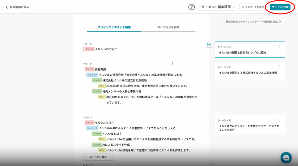
Task: Switch to スライドのテキストを編集 tab
Action: pos(114,27)
